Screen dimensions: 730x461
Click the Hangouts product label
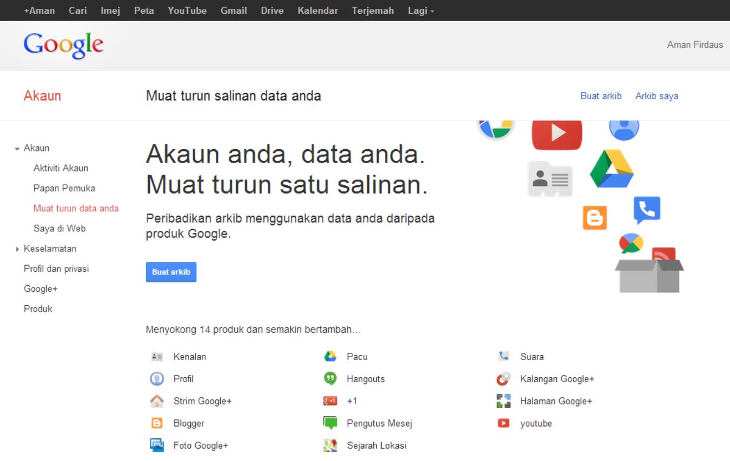[x=366, y=379]
